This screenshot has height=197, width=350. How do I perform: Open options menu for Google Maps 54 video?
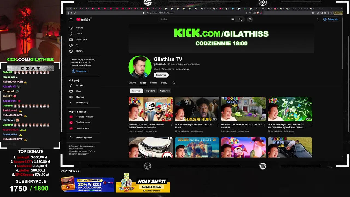click(x=264, y=125)
